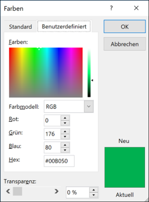
Task: Select the Benutzerdefiniert tab
Action: click(x=64, y=26)
